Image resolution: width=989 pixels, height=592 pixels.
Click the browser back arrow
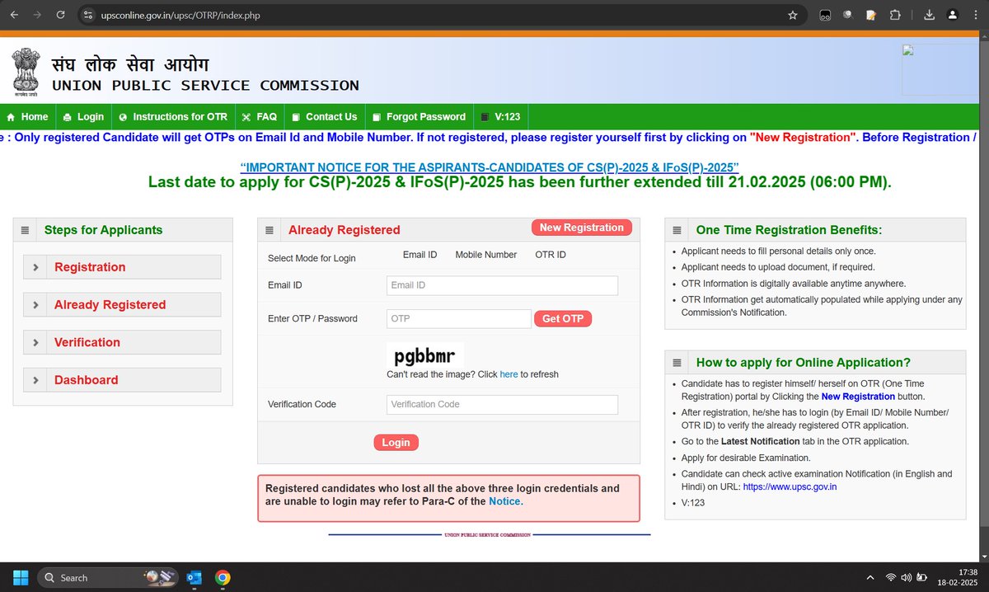tap(13, 15)
